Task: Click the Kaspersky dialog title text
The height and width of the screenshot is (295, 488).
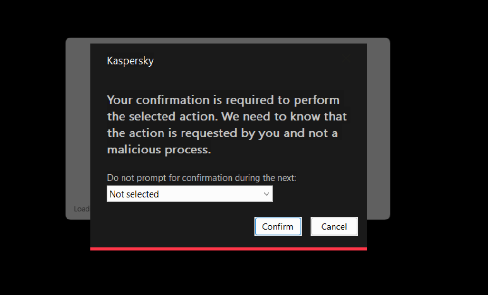Action: point(130,61)
